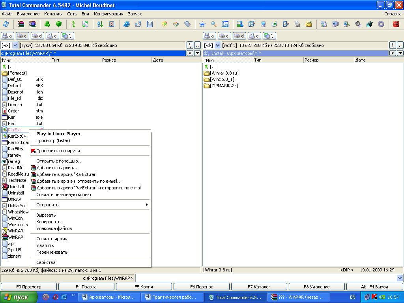Select drive c in left panel drive bar
The image size is (404, 303).
coord(22,36)
